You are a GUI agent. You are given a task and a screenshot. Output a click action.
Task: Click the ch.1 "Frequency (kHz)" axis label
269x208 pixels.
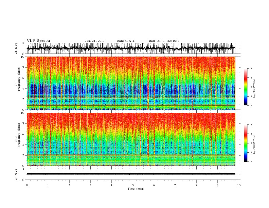[19, 79]
